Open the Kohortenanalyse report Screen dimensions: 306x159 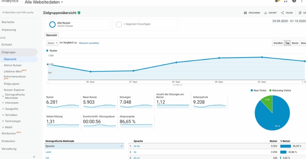pyautogui.click(x=15, y=77)
